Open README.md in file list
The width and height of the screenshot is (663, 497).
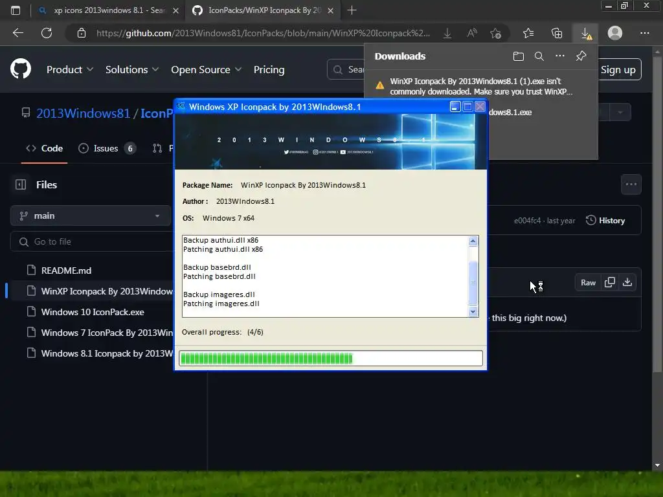click(x=67, y=271)
